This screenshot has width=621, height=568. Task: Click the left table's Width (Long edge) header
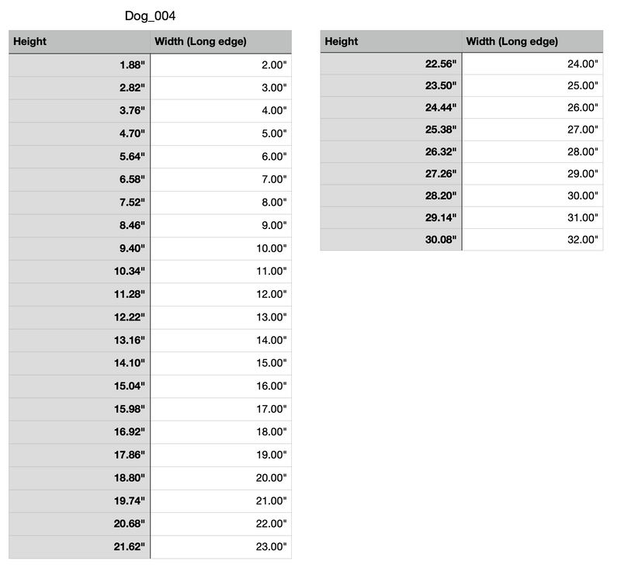221,42
